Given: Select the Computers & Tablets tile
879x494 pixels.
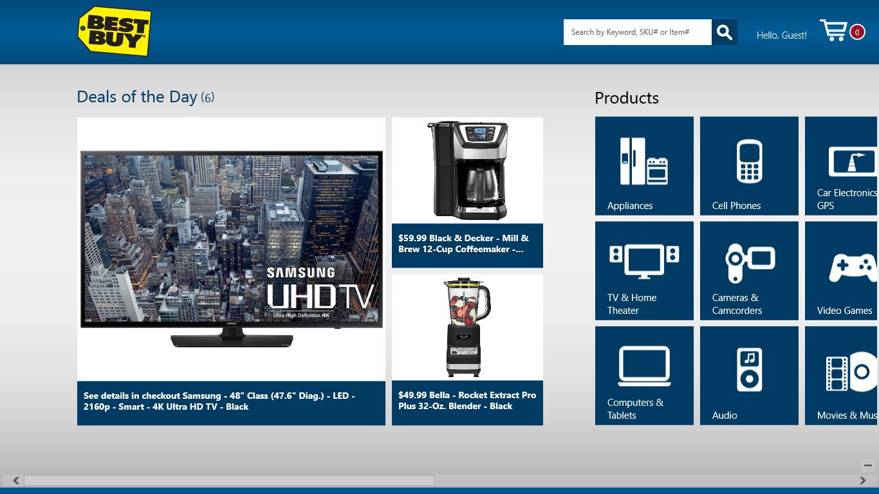Looking at the screenshot, I should coord(644,375).
